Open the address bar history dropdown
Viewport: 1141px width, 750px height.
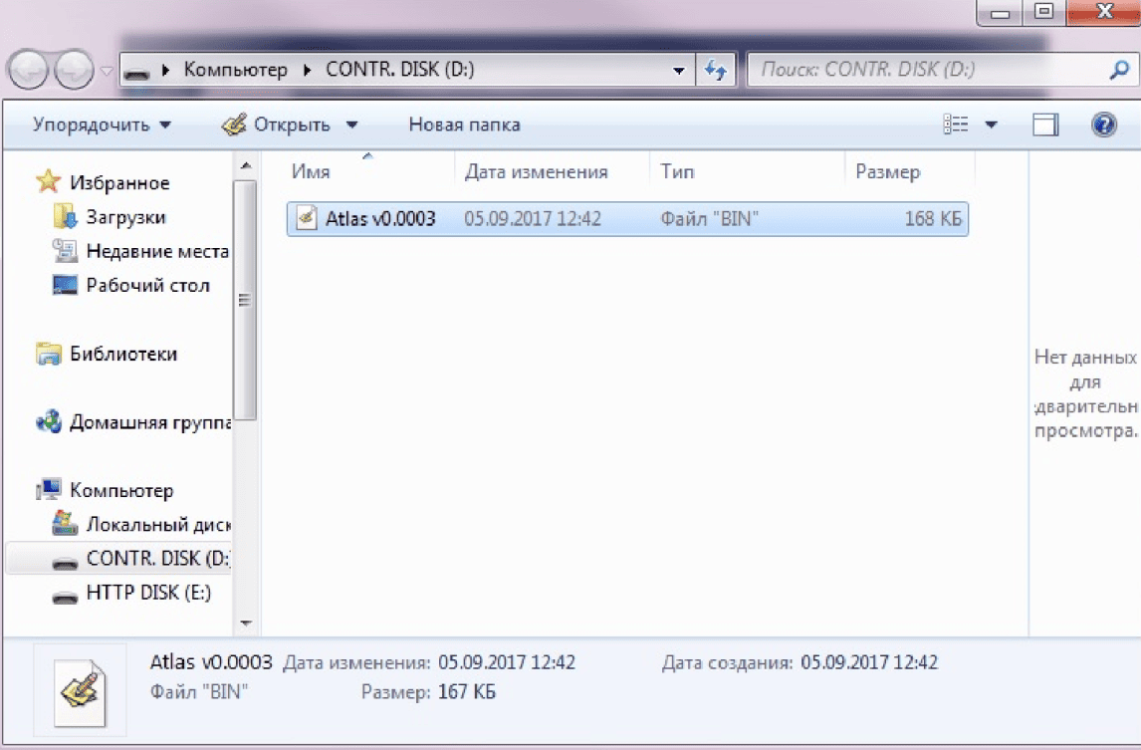pyautogui.click(x=678, y=71)
